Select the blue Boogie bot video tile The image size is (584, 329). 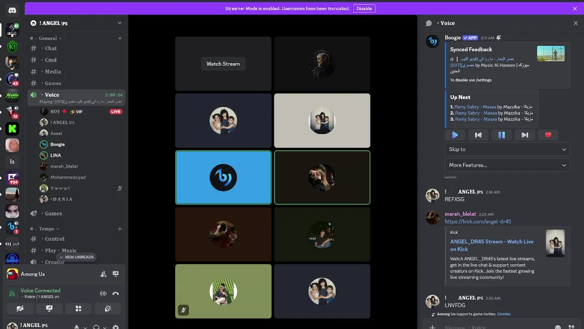[x=223, y=177]
